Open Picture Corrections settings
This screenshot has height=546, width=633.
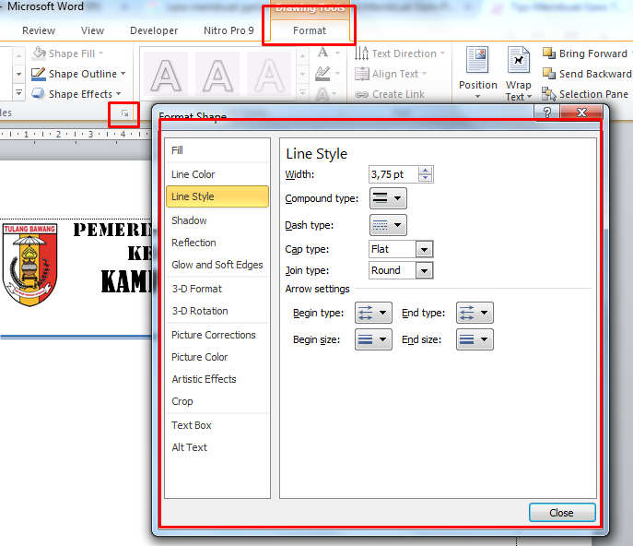(217, 335)
